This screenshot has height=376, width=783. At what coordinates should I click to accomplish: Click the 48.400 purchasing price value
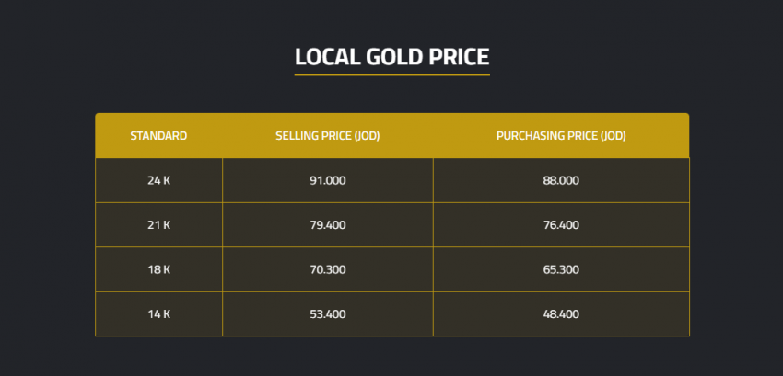(x=561, y=314)
